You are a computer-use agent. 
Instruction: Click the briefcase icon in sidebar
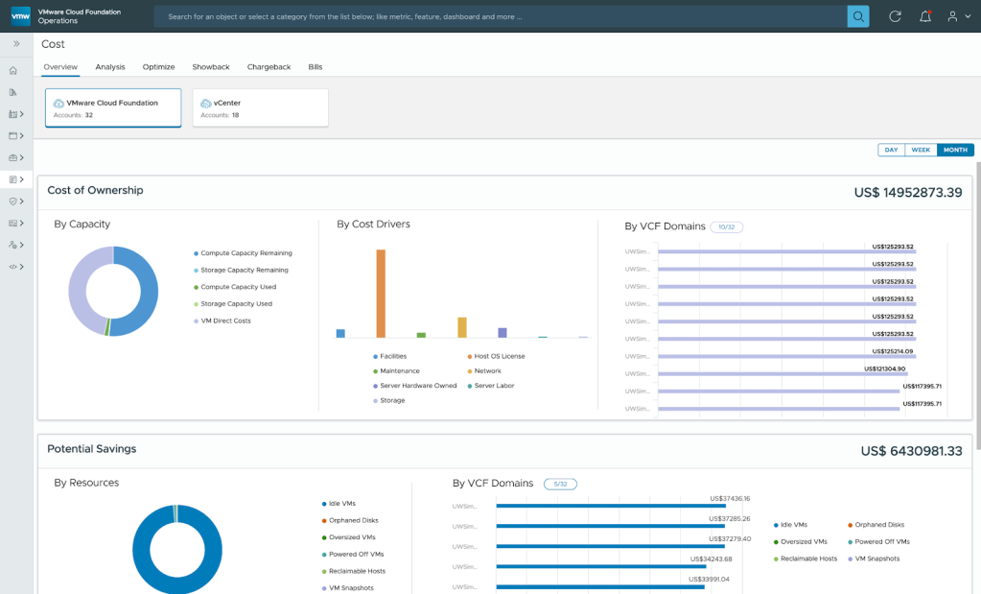click(13, 157)
